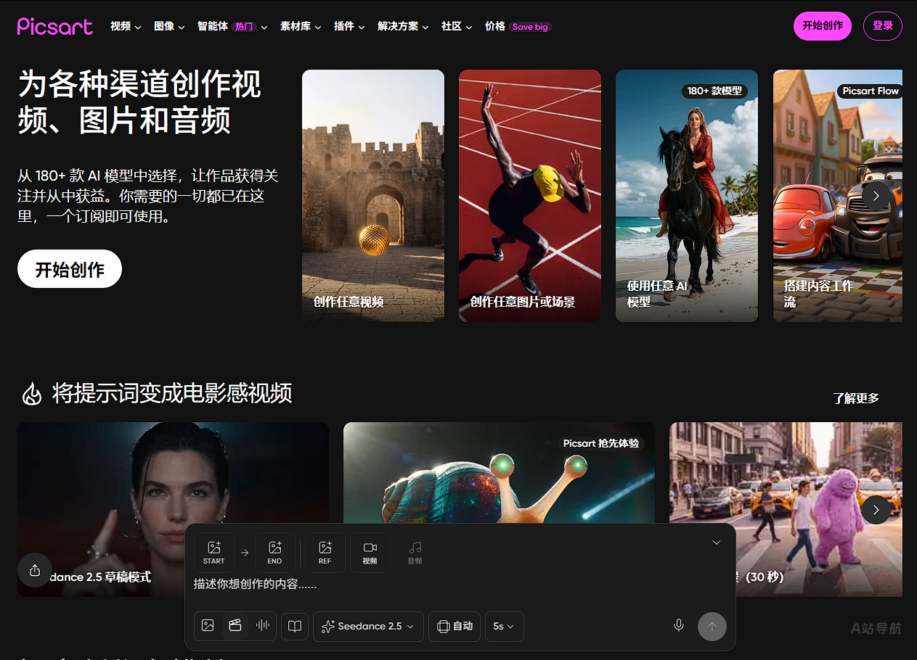Switch to image generation mode icon
This screenshot has height=660, width=917.
click(x=208, y=626)
